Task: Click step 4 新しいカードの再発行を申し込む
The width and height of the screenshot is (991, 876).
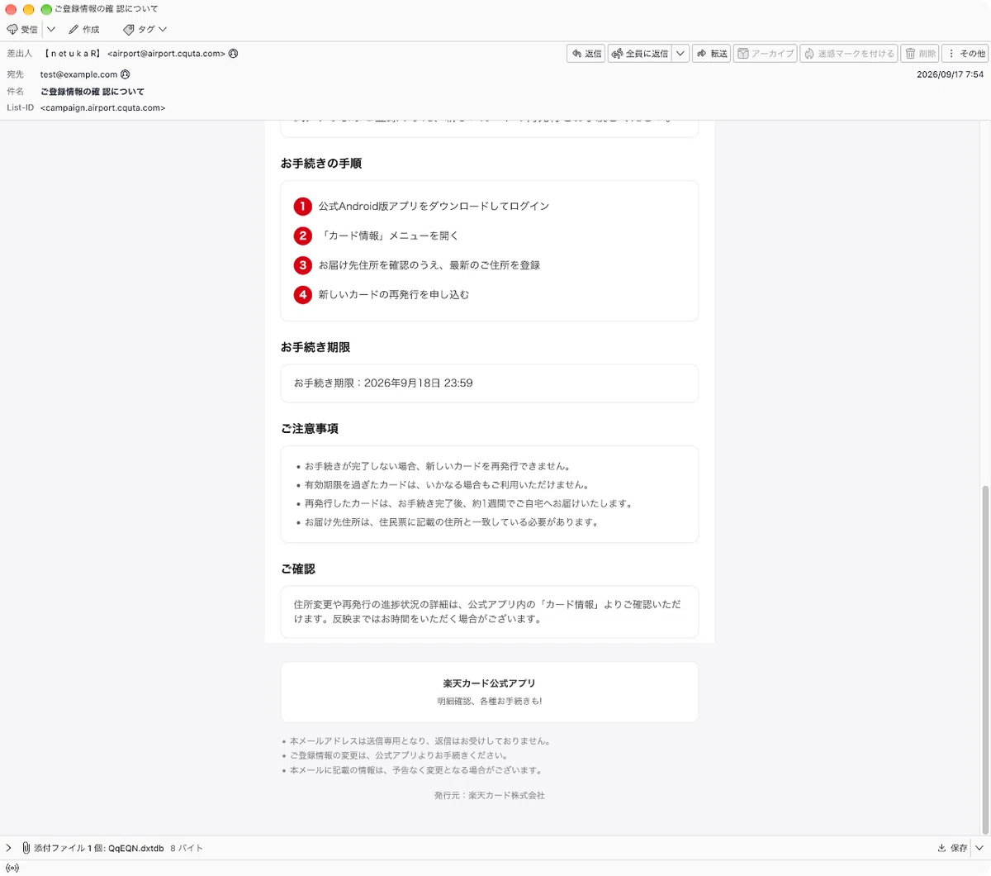Action: 394,294
